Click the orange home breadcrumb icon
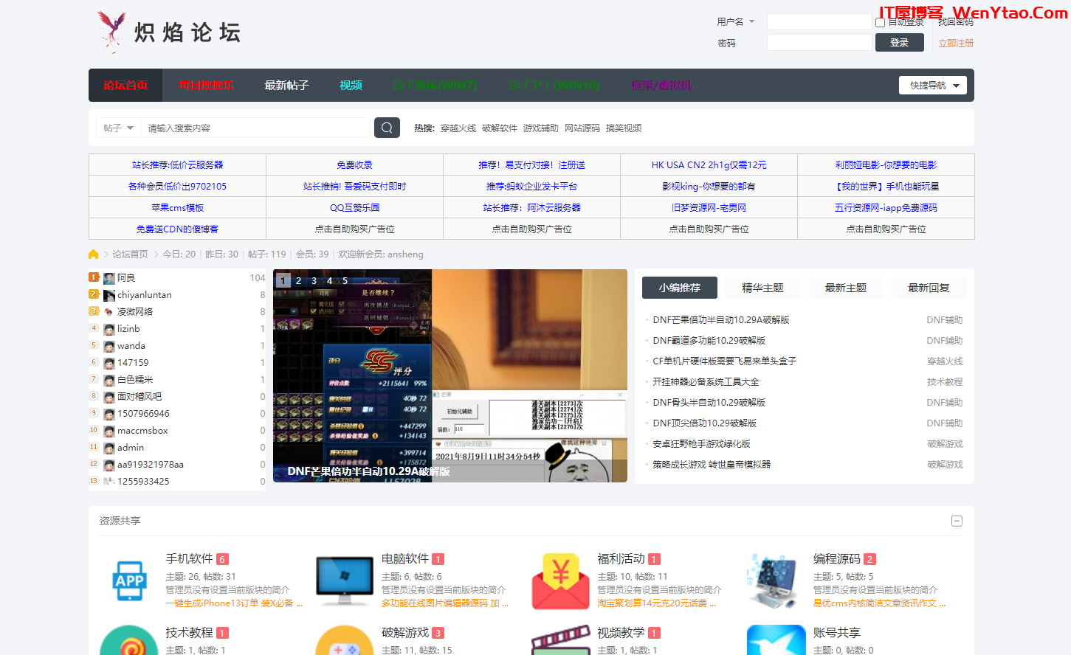The height and width of the screenshot is (655, 1071). (93, 254)
